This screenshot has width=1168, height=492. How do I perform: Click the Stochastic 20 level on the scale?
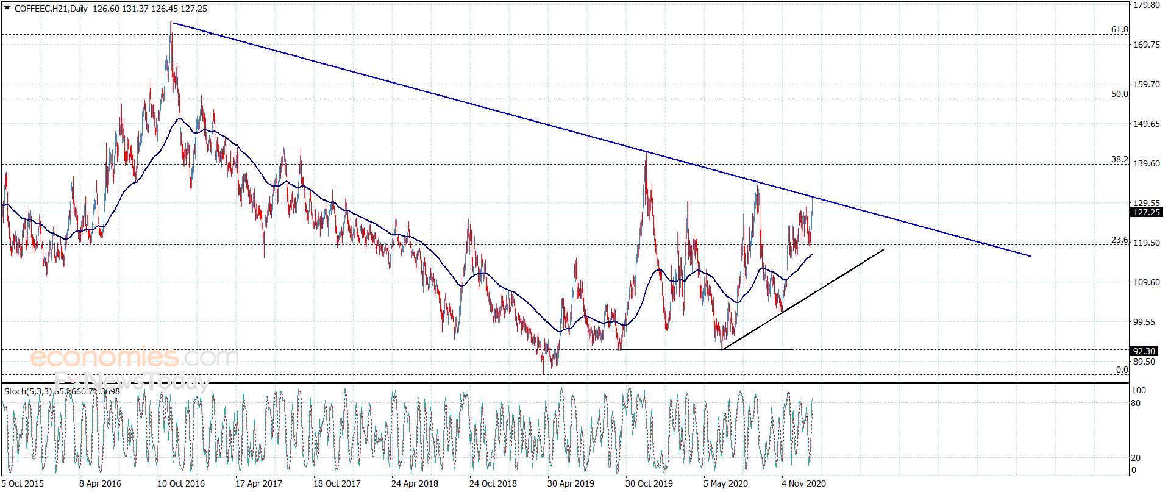pyautogui.click(x=1136, y=458)
